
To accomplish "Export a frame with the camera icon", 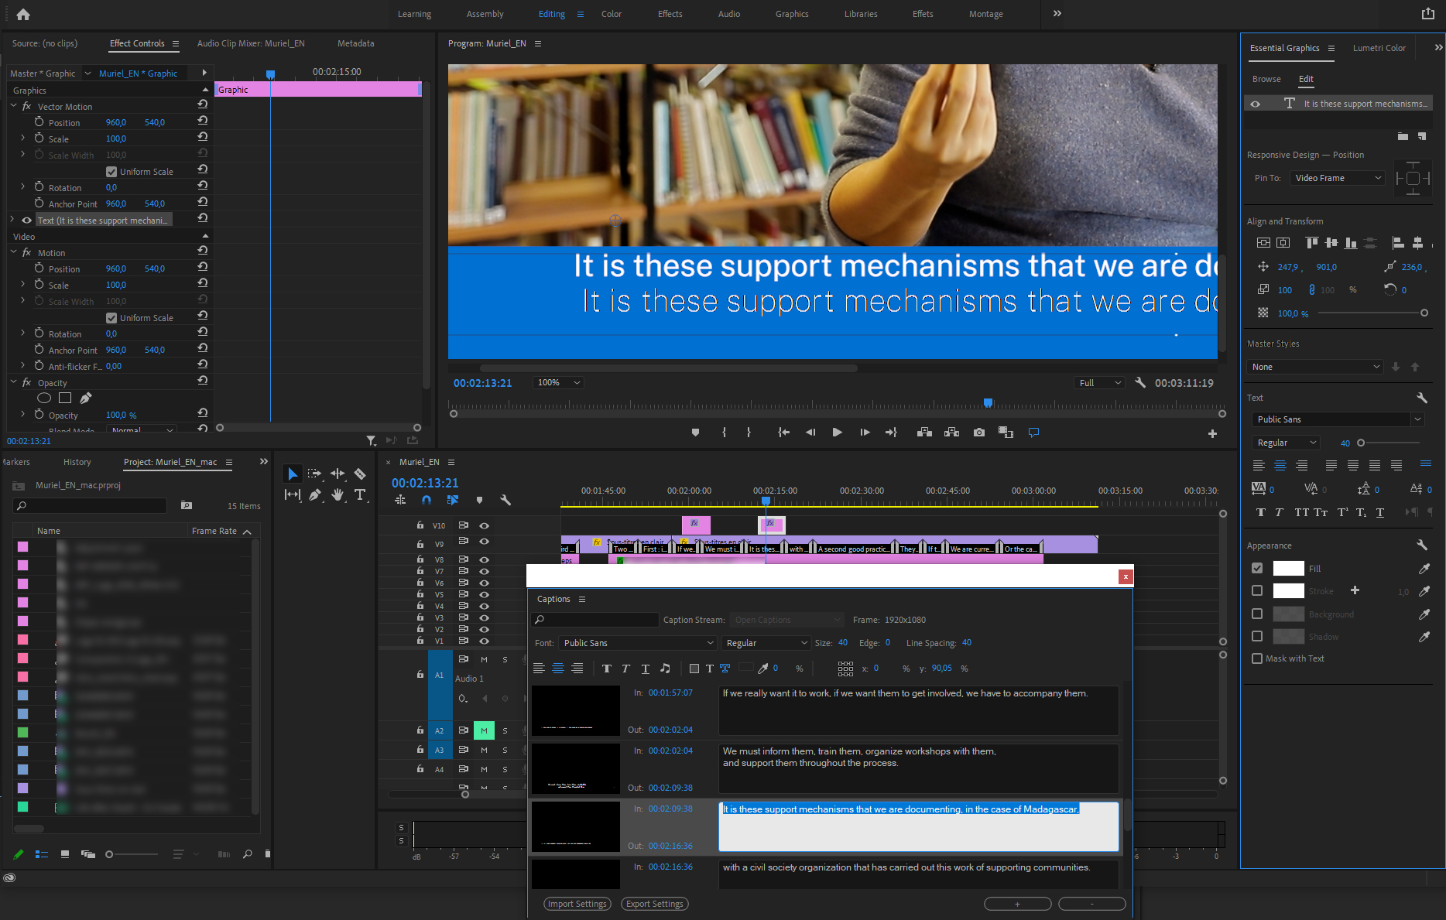I will pyautogui.click(x=978, y=433).
